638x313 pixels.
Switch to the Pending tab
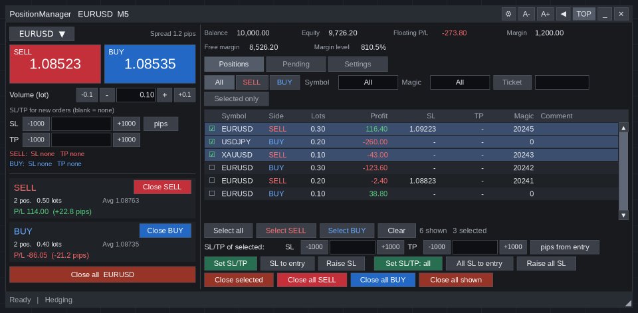tap(296, 64)
